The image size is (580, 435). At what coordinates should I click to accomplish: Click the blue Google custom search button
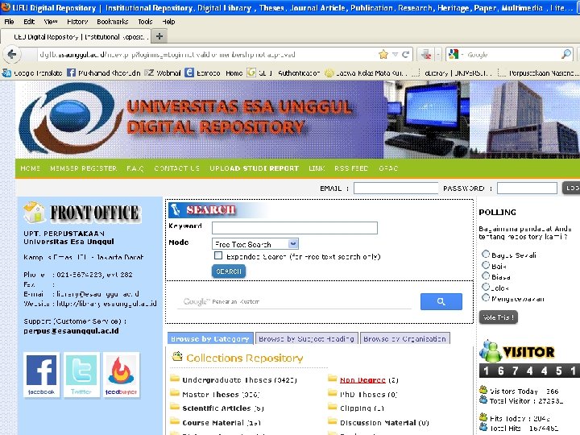click(x=441, y=301)
